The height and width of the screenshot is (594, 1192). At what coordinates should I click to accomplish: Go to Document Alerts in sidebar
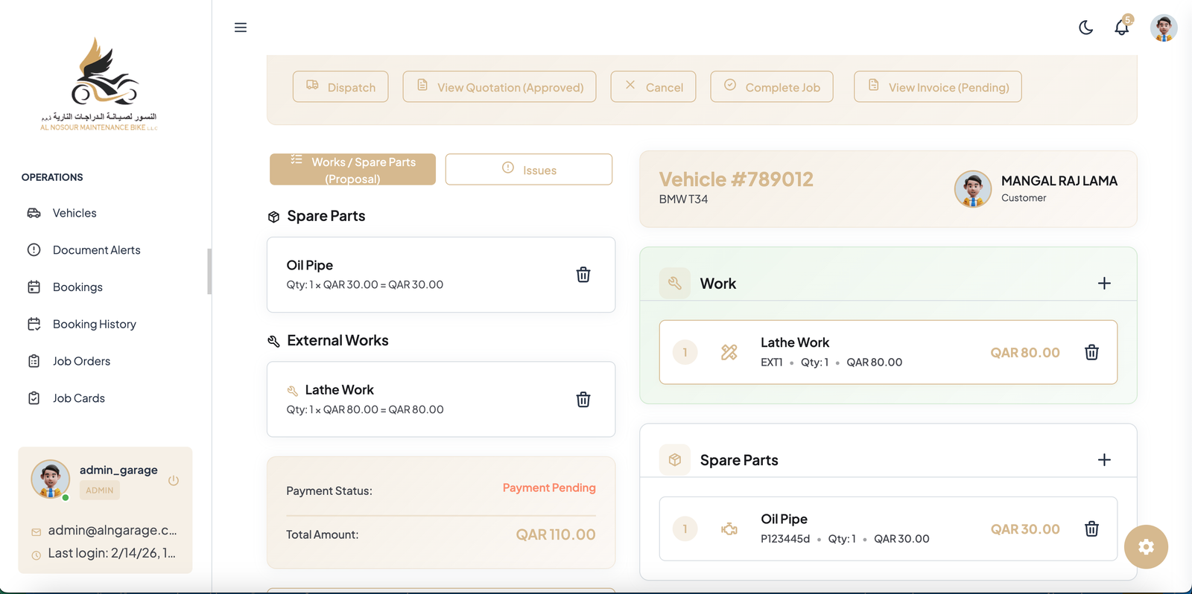[96, 250]
